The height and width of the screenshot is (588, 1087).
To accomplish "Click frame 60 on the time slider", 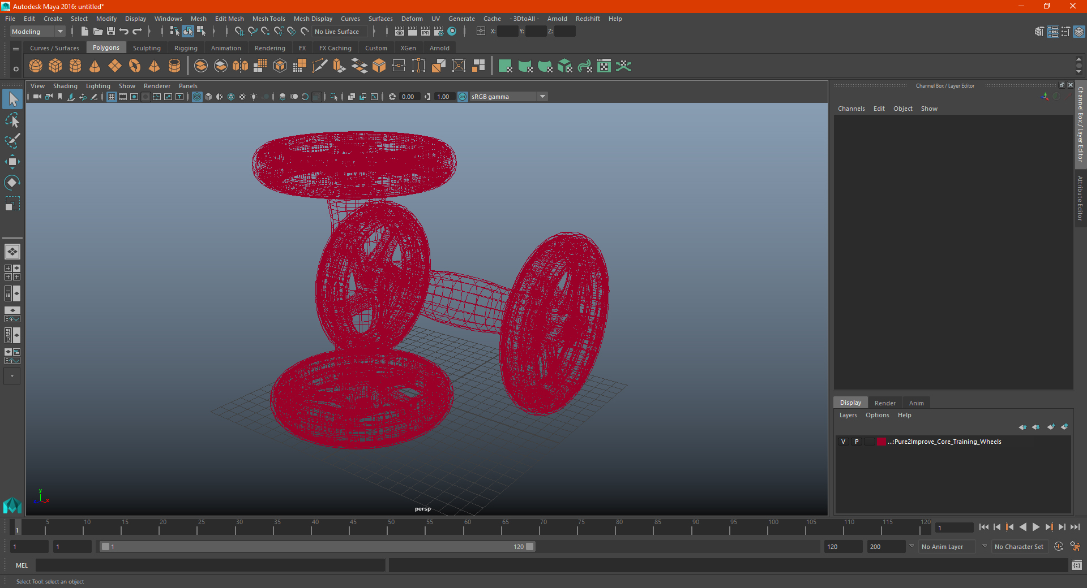I will (x=468, y=528).
